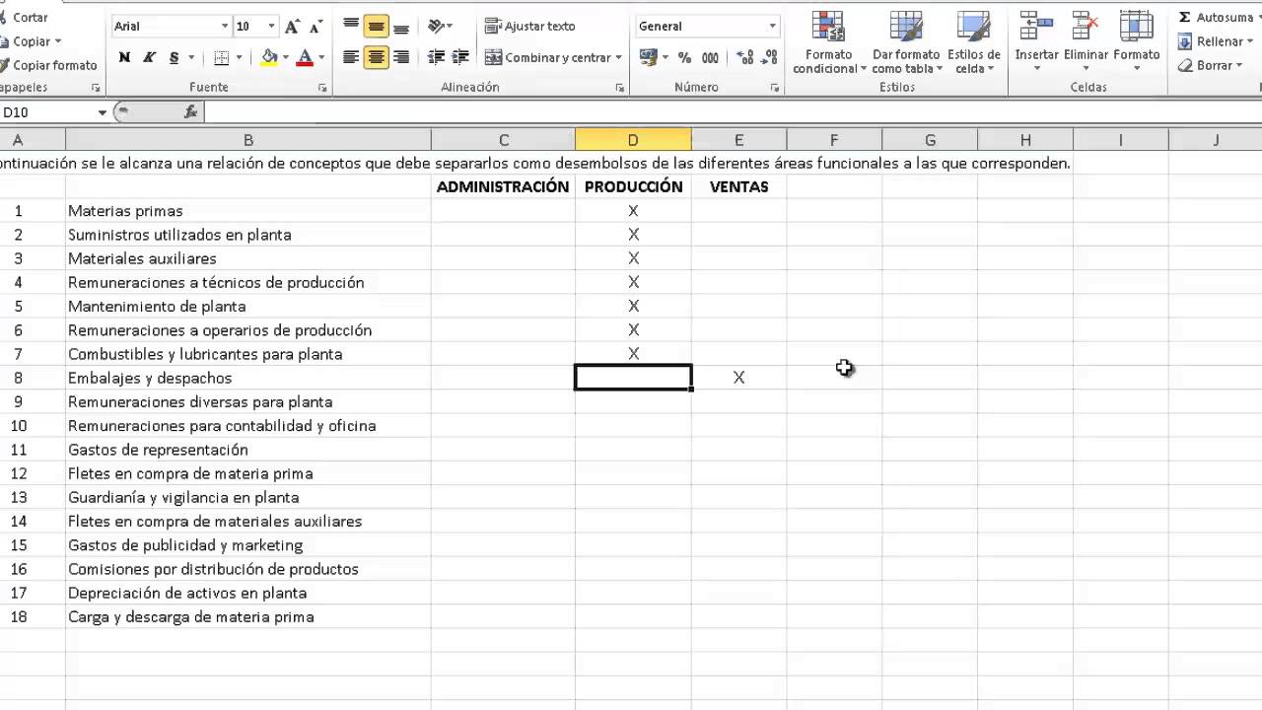
Task: Open Combinar y centrar dropdown arrow
Action: (x=618, y=58)
